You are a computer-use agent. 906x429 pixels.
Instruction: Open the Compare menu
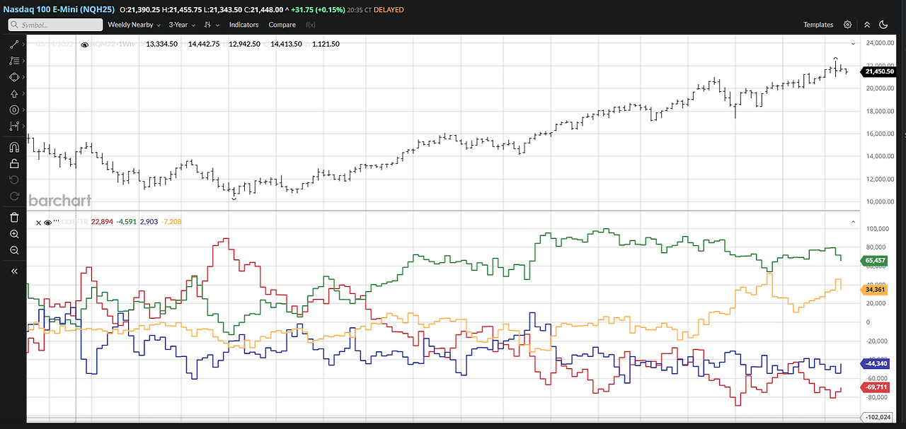click(x=282, y=25)
